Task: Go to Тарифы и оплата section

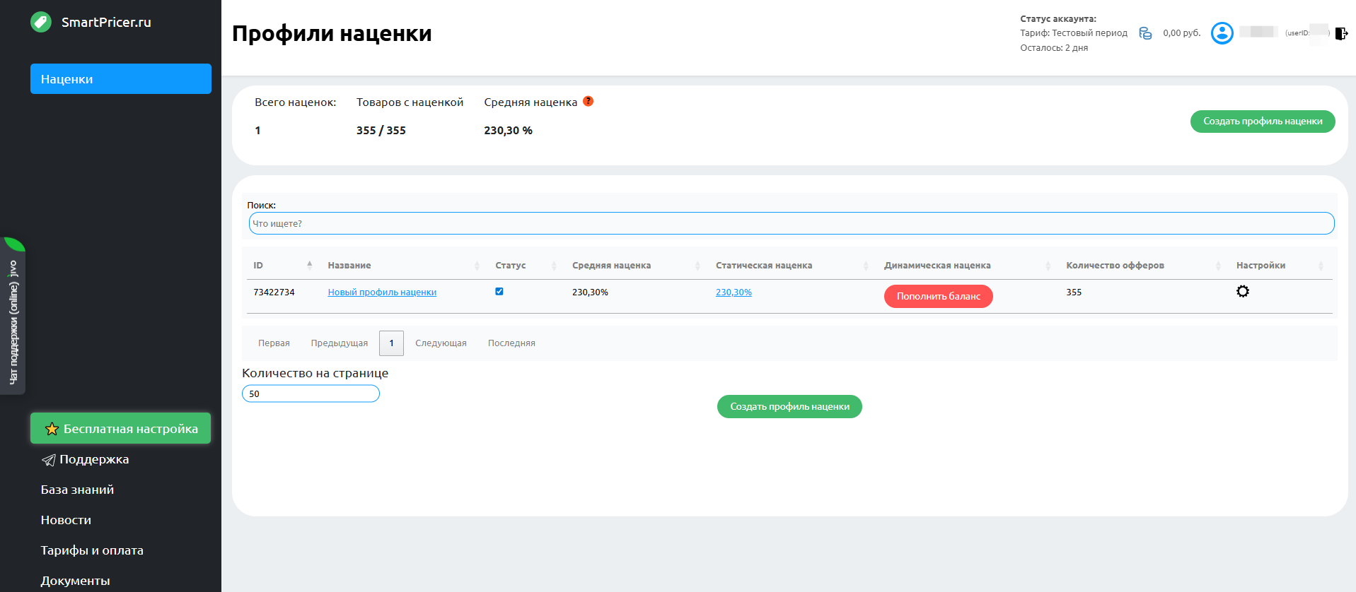Action: [92, 550]
